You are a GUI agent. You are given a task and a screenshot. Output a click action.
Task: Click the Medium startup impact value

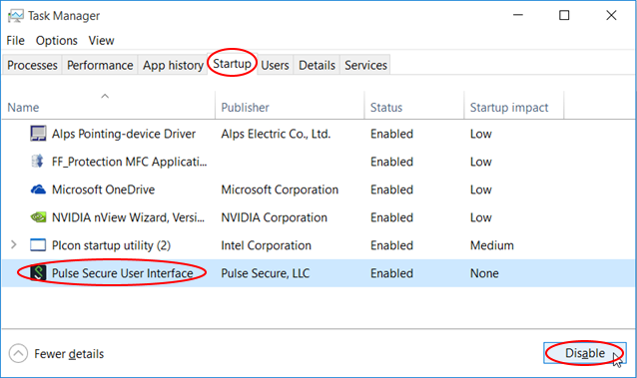click(492, 245)
